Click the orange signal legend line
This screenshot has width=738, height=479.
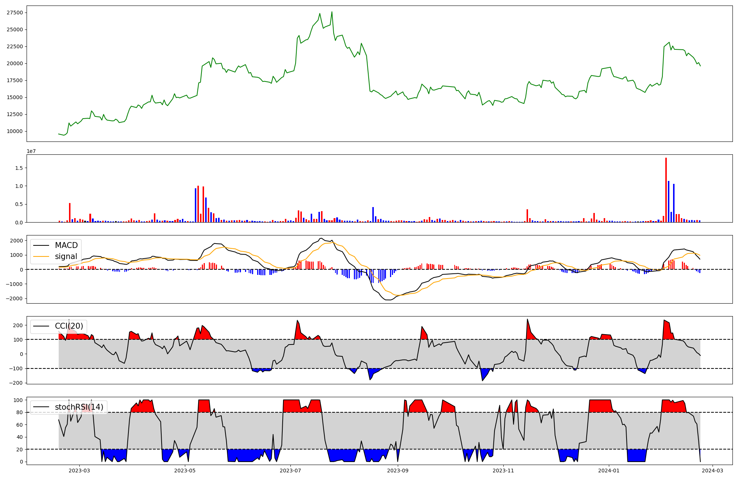(x=41, y=256)
